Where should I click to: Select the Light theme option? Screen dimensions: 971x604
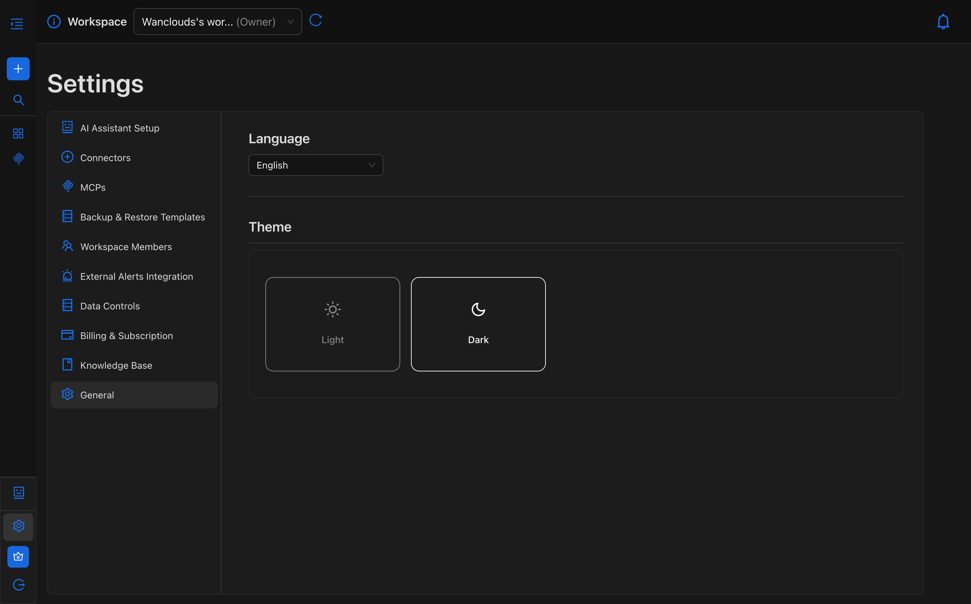click(332, 324)
